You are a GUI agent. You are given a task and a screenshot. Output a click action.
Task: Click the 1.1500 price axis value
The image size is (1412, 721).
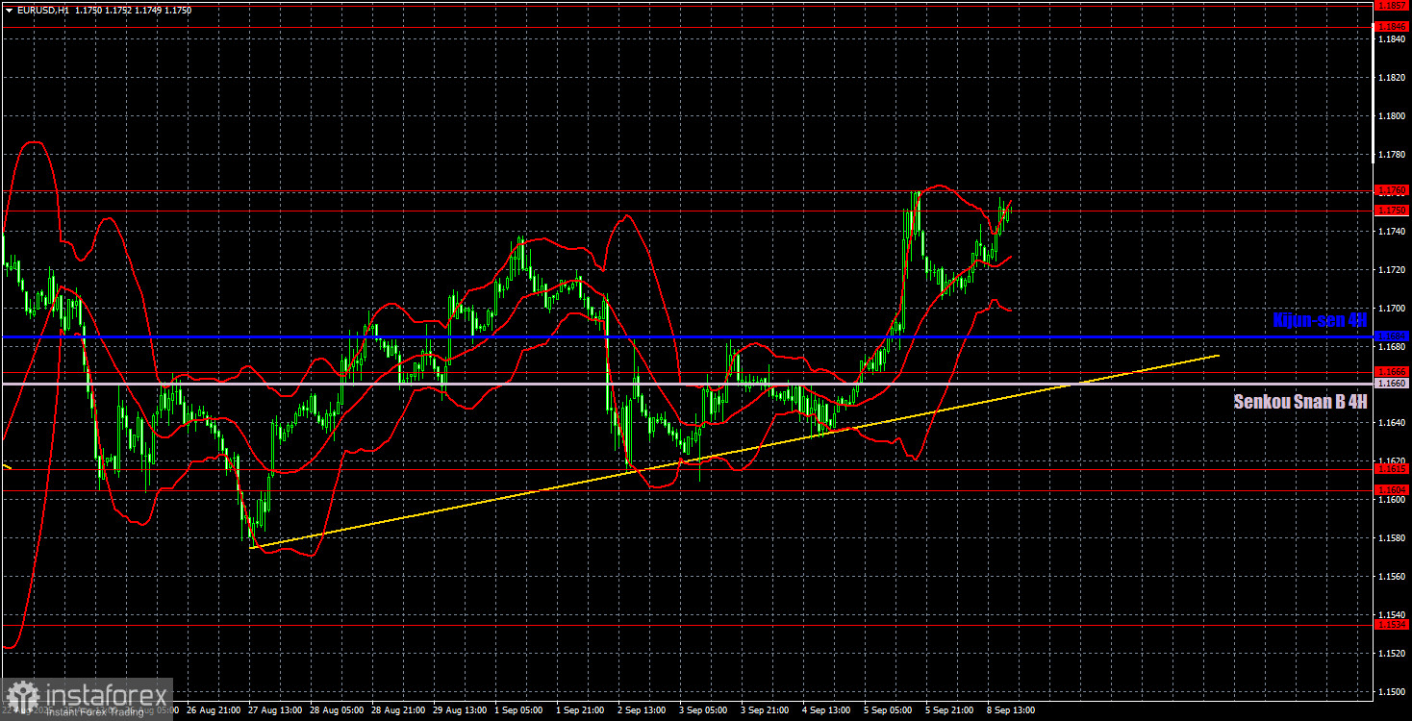point(1392,691)
